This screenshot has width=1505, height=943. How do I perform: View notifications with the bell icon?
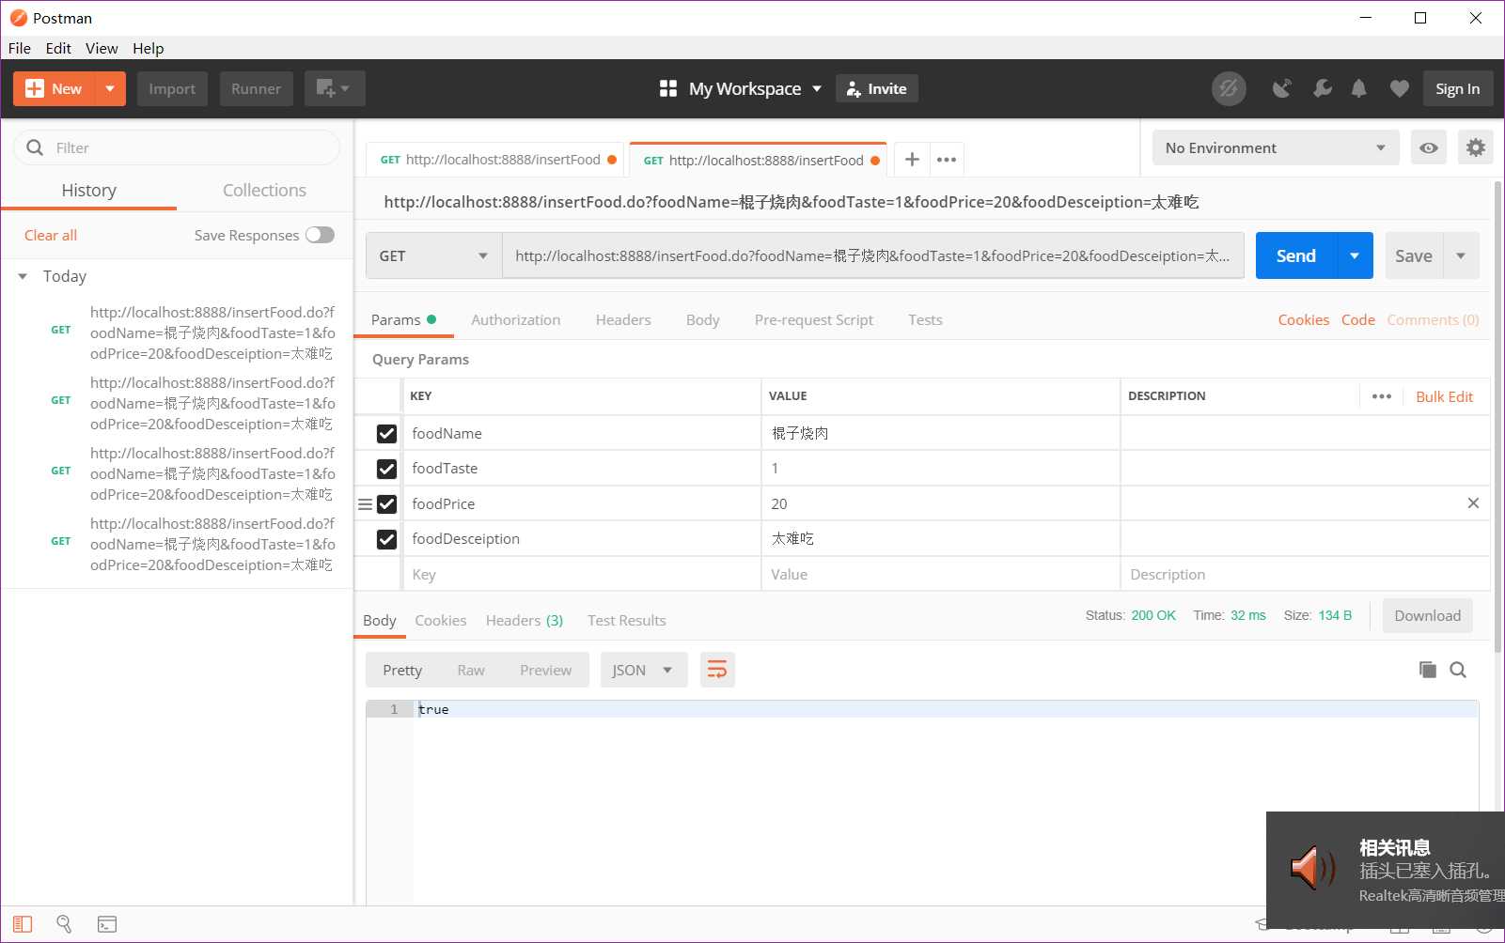(1358, 88)
